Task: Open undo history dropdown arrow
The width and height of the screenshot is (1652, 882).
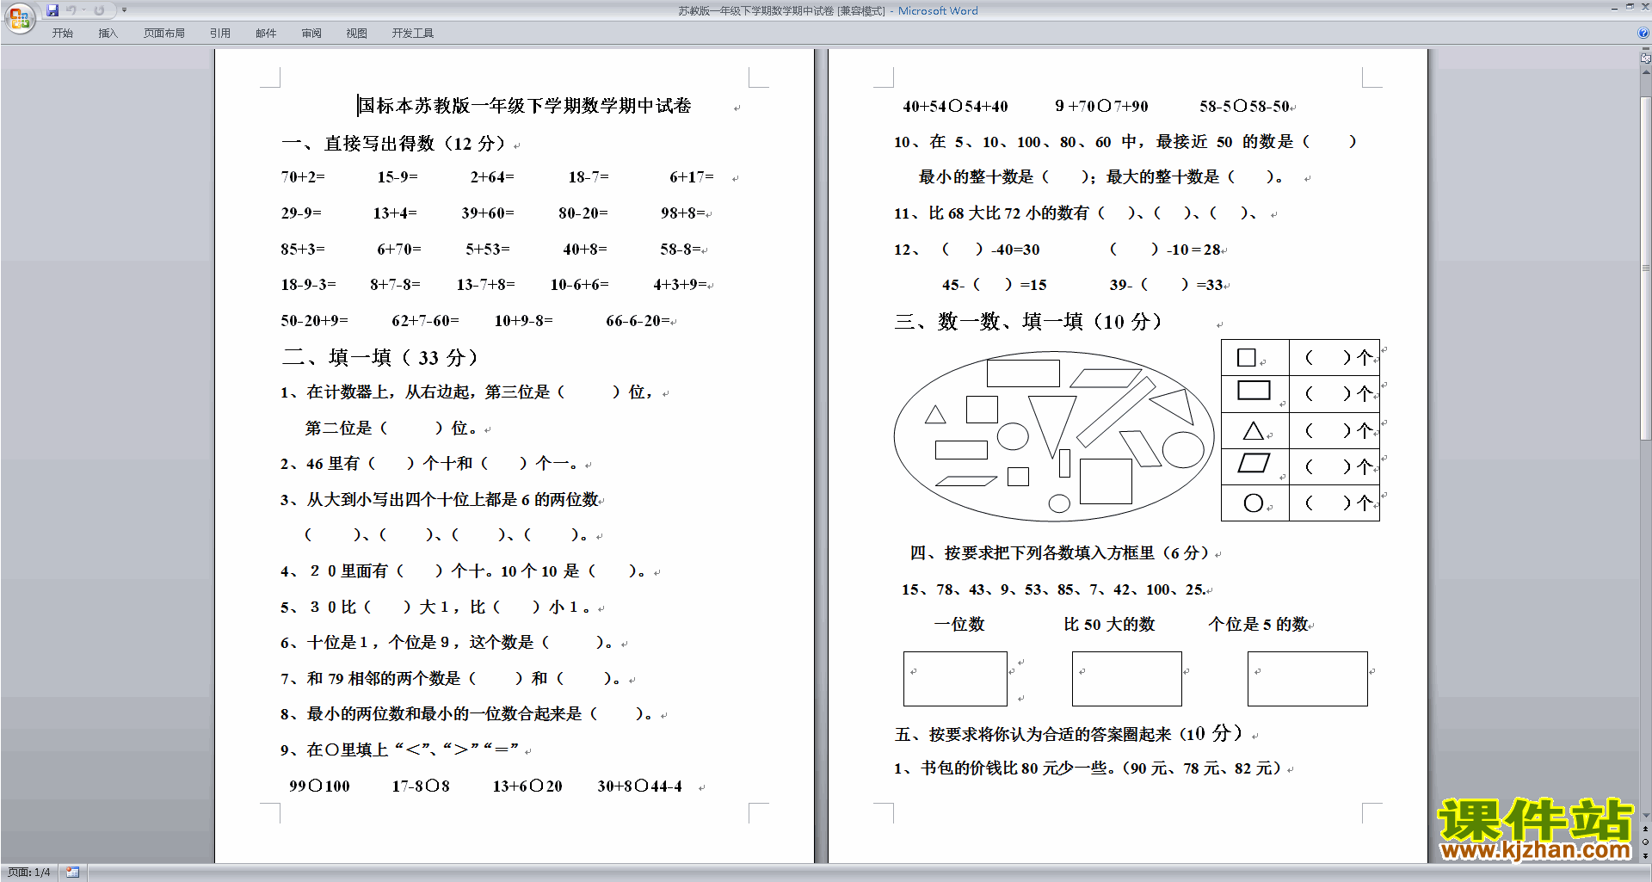Action: (83, 10)
